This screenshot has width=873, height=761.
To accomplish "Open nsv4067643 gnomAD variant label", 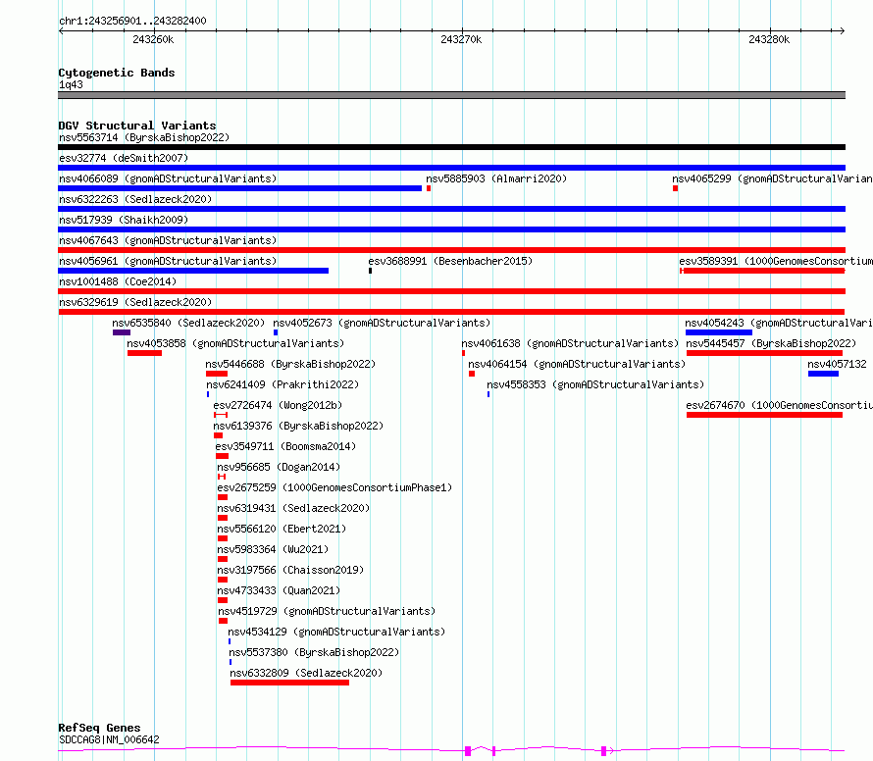I will (x=168, y=240).
